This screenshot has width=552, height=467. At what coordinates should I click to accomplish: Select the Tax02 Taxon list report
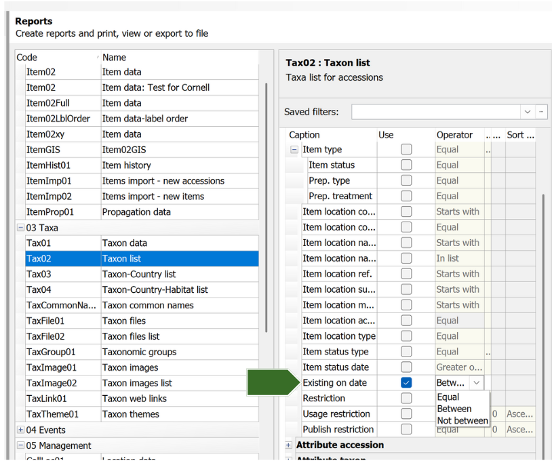click(142, 258)
